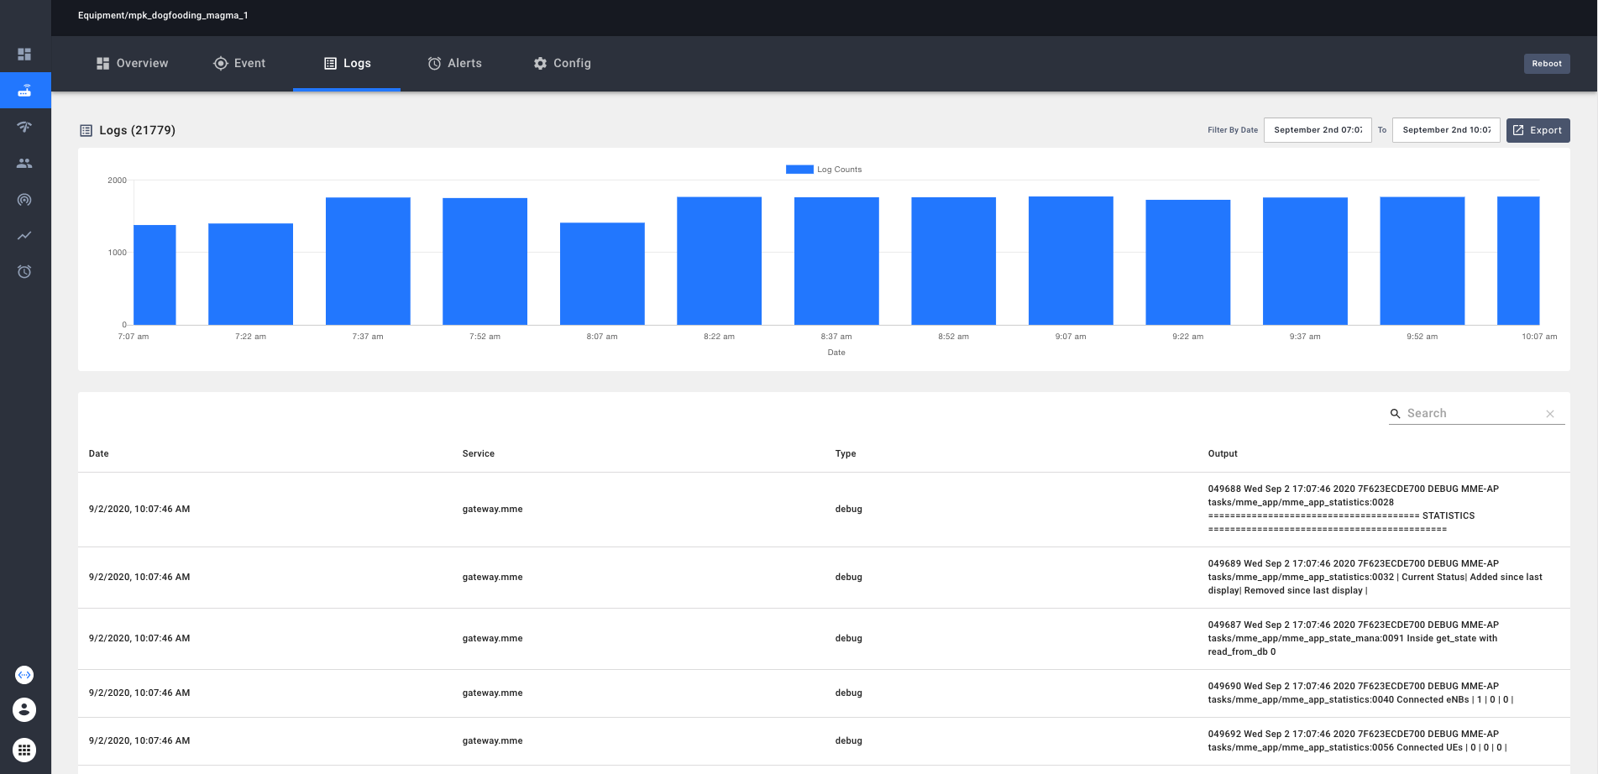The image size is (1598, 774).
Task: Open the Alerts tab
Action: (x=454, y=64)
